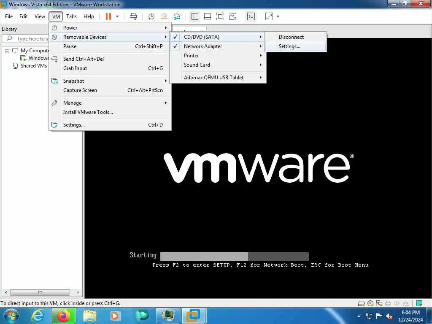Click Install VMware Tools... menu item
Image resolution: width=432 pixels, height=324 pixels.
(110, 112)
